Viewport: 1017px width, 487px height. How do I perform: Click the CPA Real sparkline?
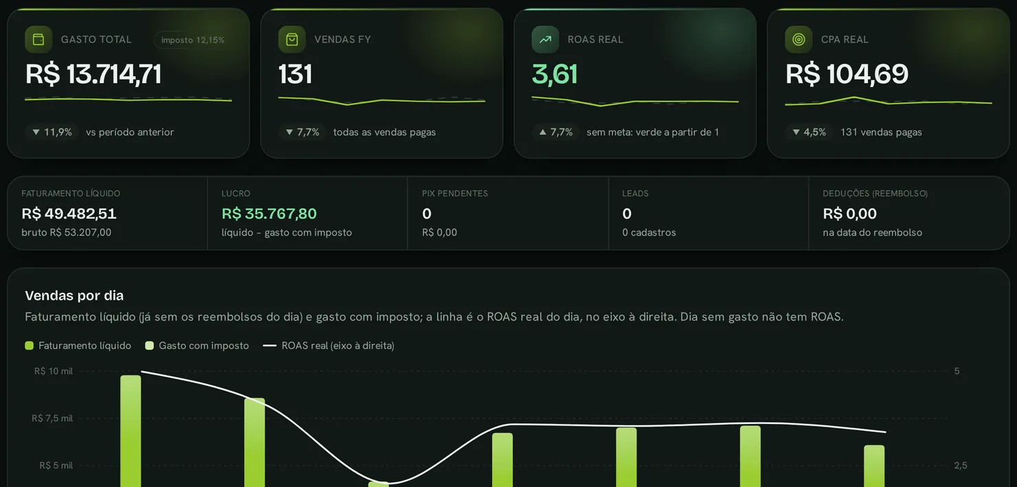(x=889, y=101)
